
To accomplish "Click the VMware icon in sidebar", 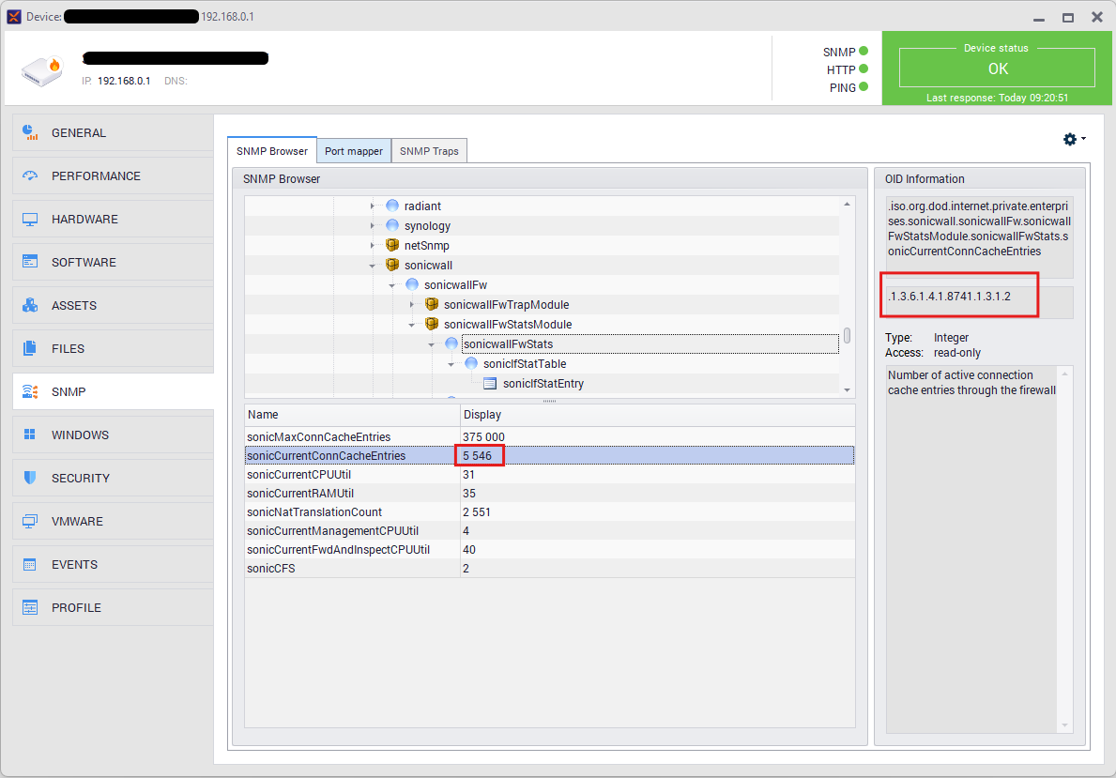I will point(30,521).
